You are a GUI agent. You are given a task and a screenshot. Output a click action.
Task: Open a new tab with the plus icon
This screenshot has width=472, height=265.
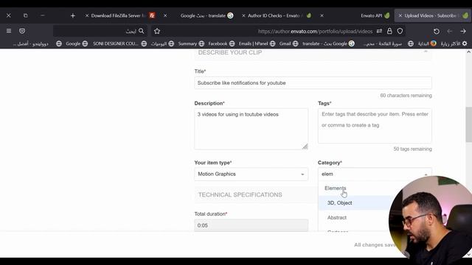[x=72, y=15]
